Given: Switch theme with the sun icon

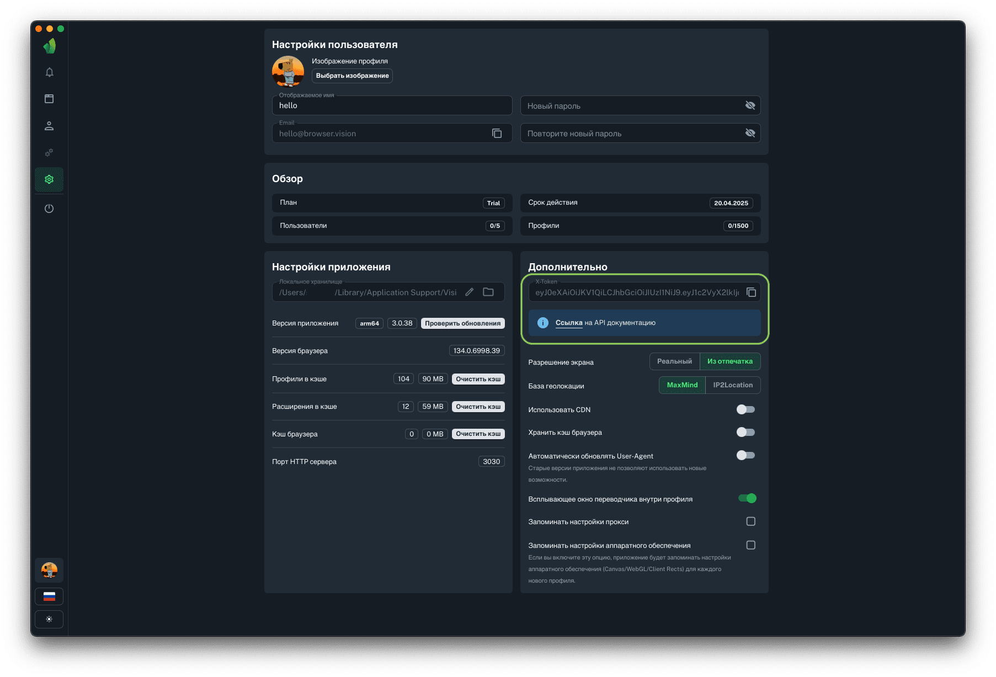Looking at the screenshot, I should point(49,619).
